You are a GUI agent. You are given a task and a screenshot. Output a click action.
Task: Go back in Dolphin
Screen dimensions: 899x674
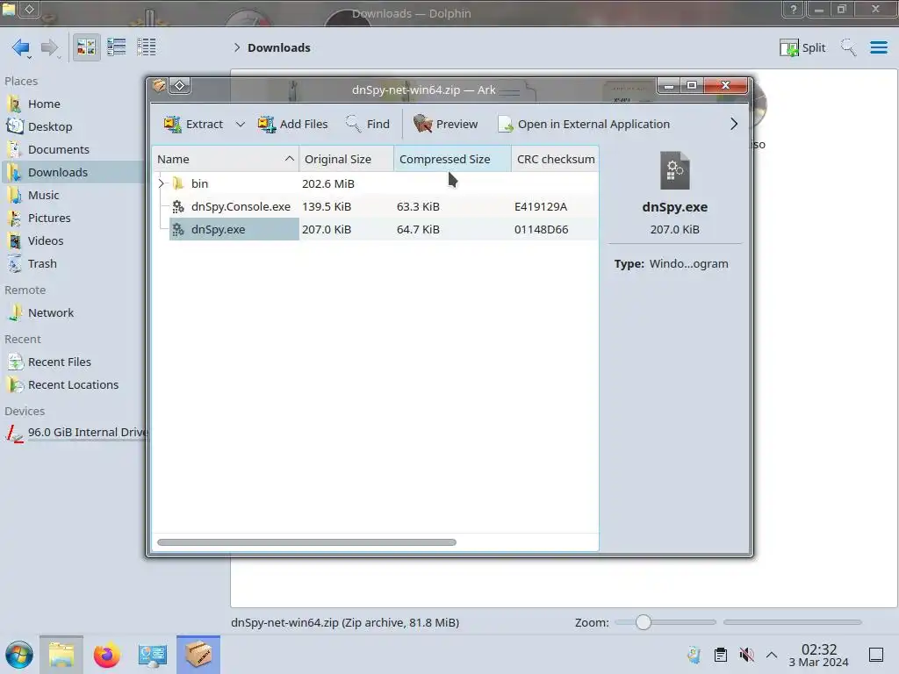click(21, 47)
